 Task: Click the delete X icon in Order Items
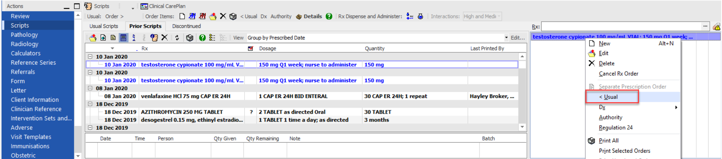pos(223,16)
